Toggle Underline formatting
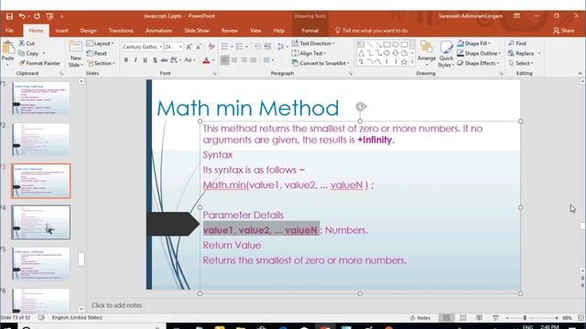This screenshot has height=329, width=586. click(145, 60)
